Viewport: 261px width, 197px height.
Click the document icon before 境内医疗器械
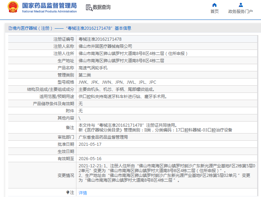click(x=10, y=28)
